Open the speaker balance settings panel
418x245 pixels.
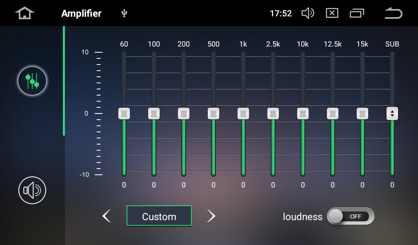point(32,190)
